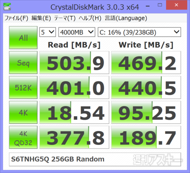Click the 4K QD32 read result 377.8
This screenshot has width=190, height=173.
coord(74,137)
